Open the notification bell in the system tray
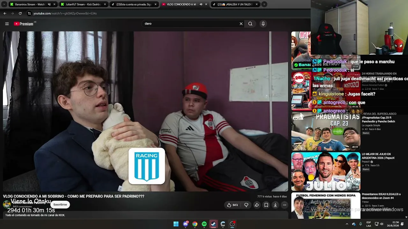This screenshot has width=408, height=229. [x=402, y=224]
